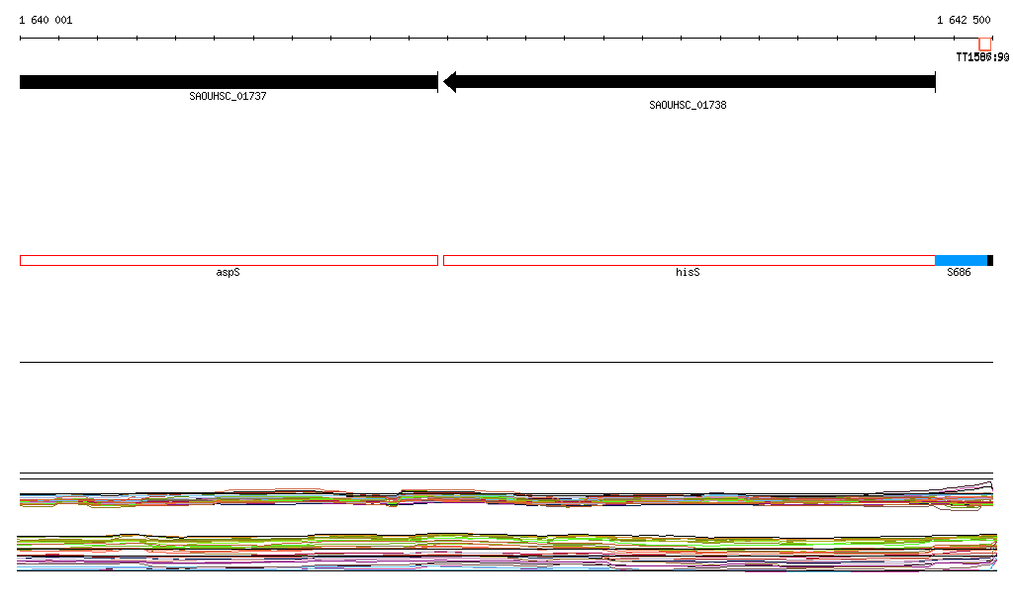Click the hisS gene name label
The image size is (1013, 604).
pyautogui.click(x=688, y=272)
